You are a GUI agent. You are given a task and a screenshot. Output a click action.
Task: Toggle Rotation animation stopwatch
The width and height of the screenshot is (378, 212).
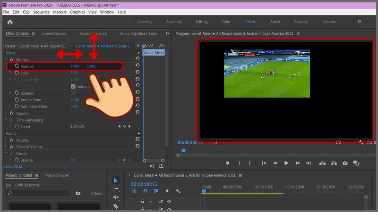pos(17,93)
